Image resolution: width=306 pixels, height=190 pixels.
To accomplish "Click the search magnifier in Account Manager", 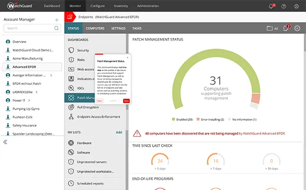I will click(x=57, y=28).
